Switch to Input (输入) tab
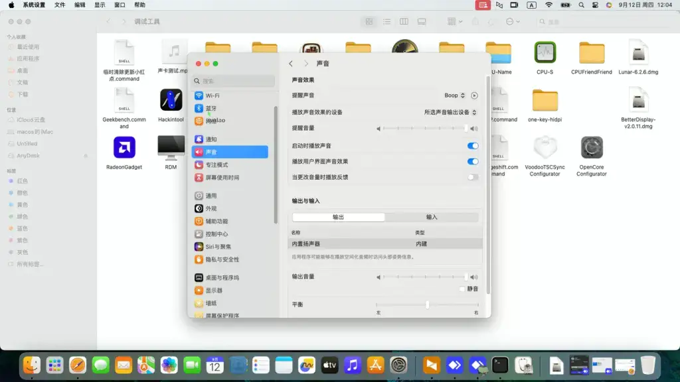680x382 pixels. pyautogui.click(x=432, y=217)
